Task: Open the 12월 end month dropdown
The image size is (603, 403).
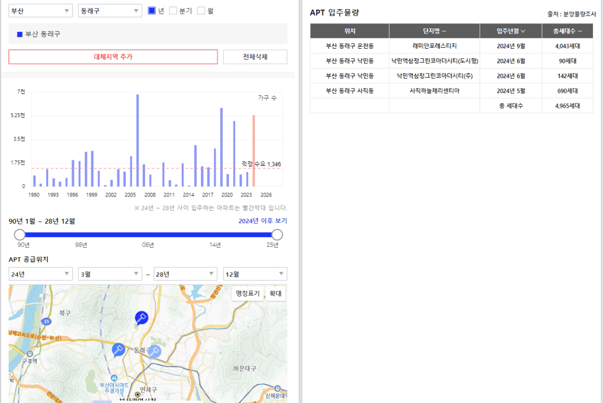Action: point(255,274)
